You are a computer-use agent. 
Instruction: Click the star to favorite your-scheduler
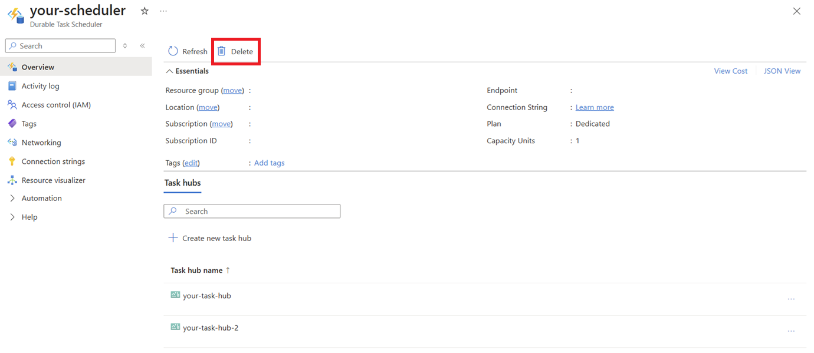(x=144, y=11)
